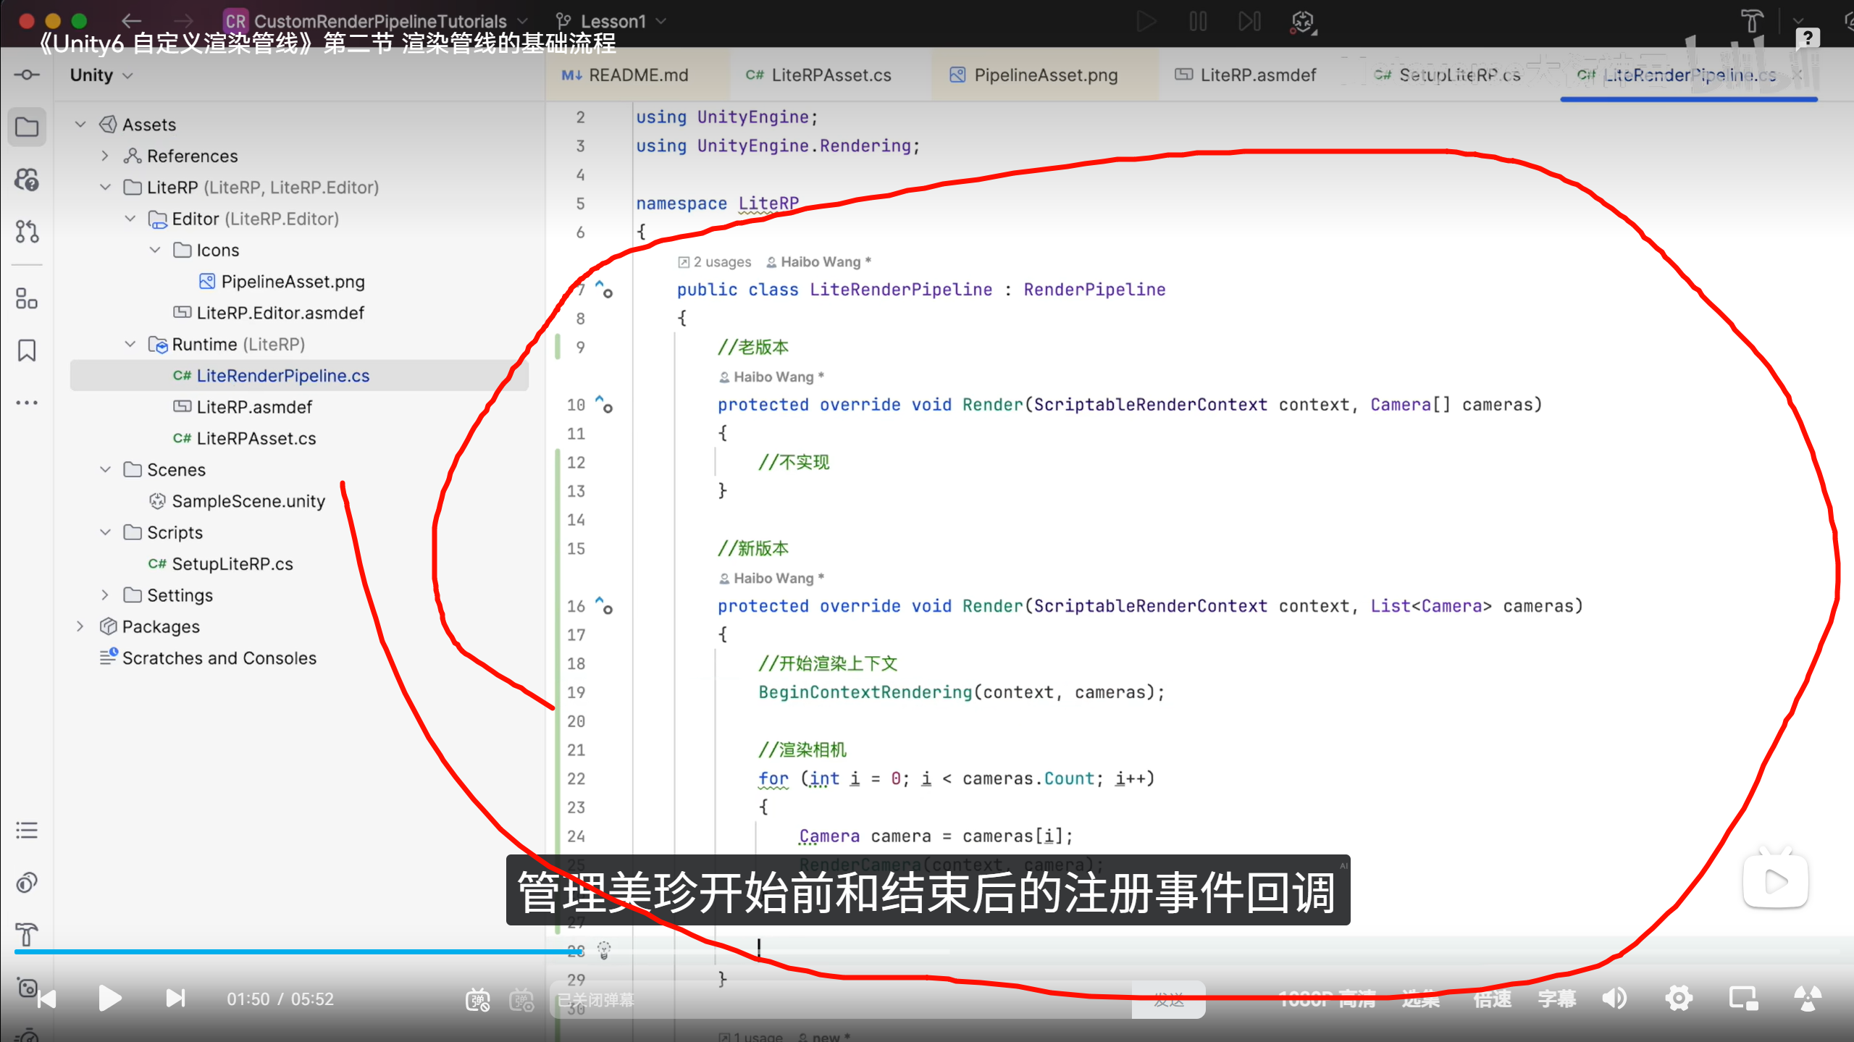
Task: Click the video settings gear icon
Action: pos(1679,999)
